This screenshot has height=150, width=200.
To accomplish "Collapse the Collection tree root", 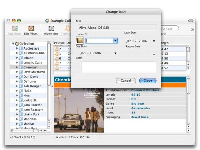I will click(x=13, y=44).
